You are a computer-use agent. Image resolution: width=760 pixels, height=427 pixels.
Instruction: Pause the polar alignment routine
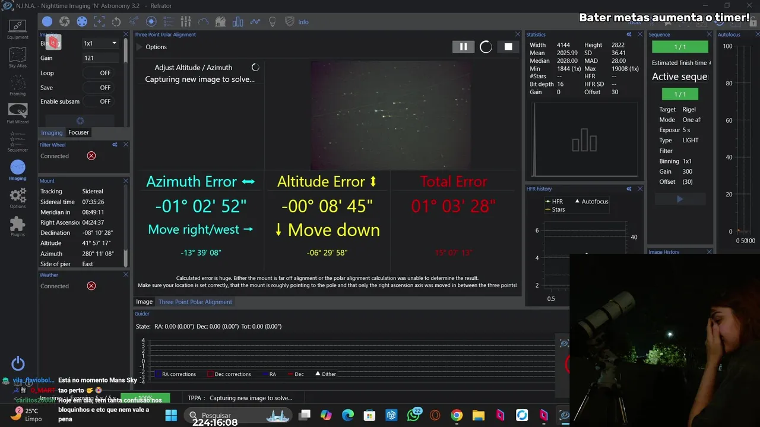pos(463,47)
